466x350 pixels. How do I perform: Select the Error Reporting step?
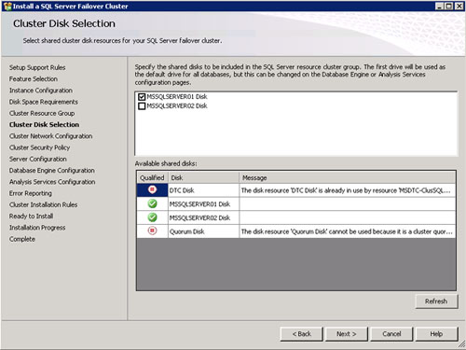coord(31,193)
